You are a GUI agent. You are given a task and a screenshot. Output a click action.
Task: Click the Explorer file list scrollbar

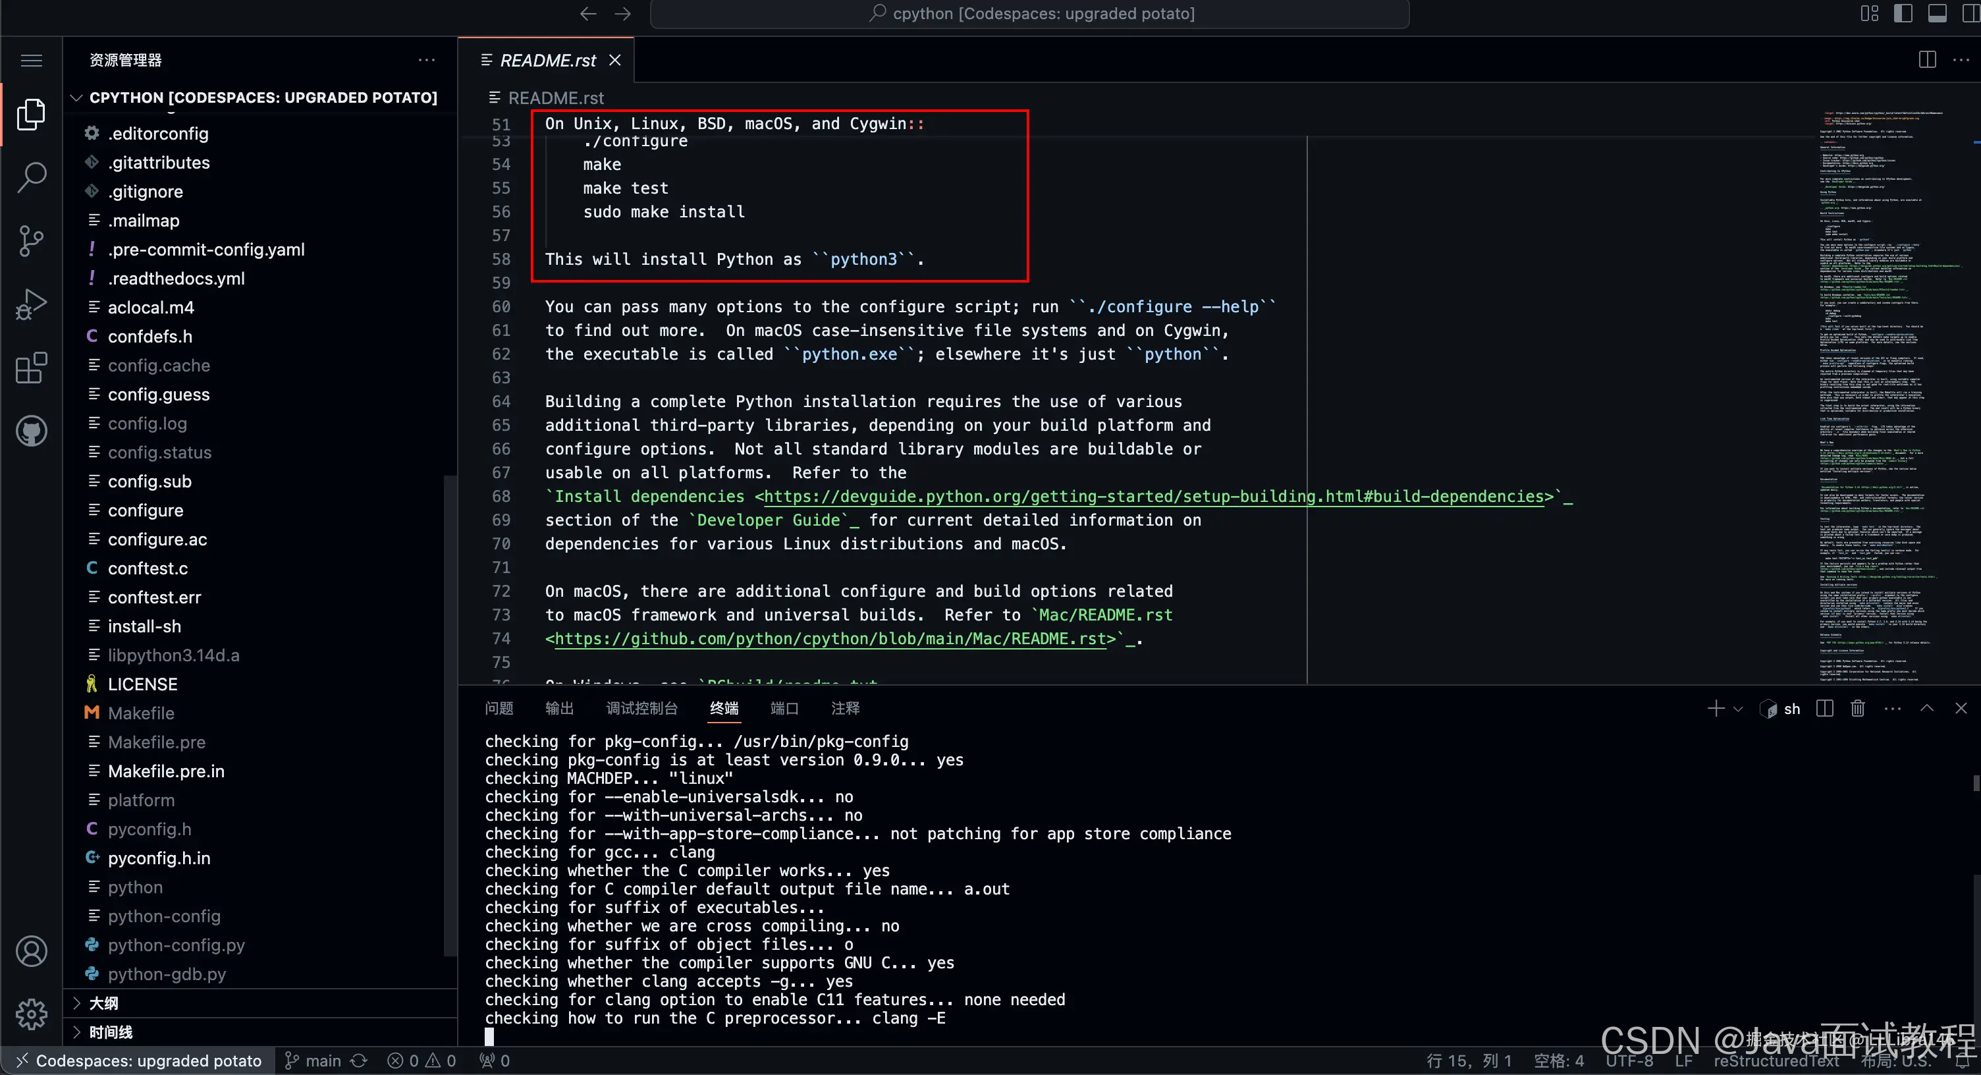(450, 715)
